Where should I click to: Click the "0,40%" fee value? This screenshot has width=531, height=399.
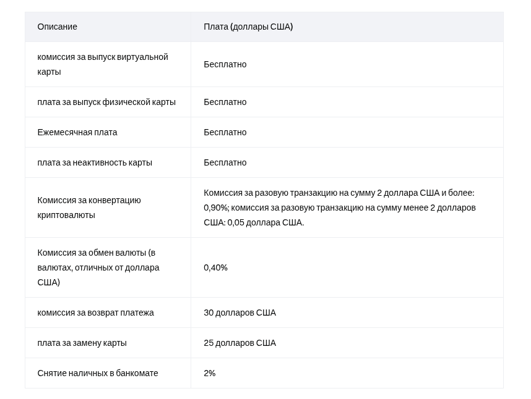(x=216, y=267)
